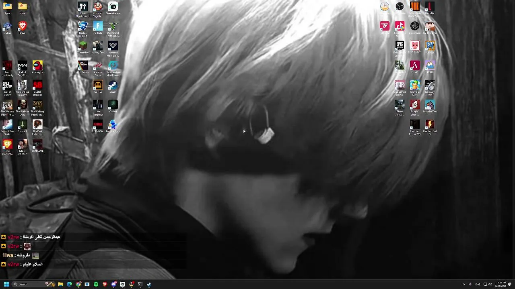
Task: Switch the ENG input language indicator
Action: 478,284
